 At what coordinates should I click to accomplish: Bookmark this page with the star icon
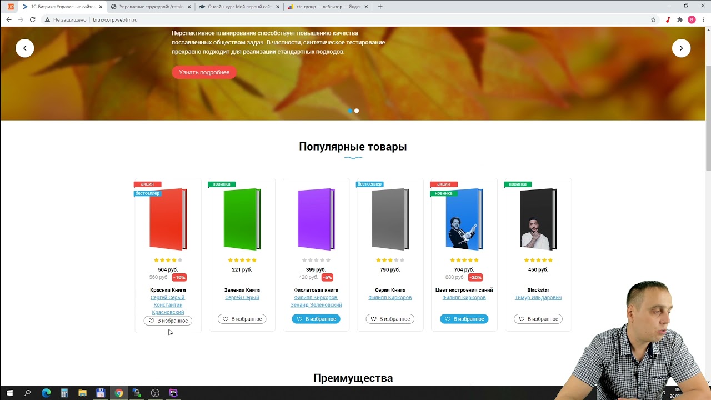(653, 19)
